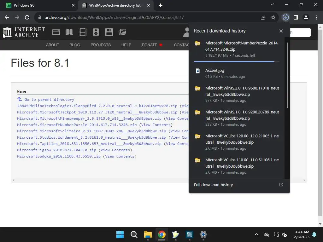Click the file listing scroll right arrow
Screen dimensions: 323x242
(x=304, y=180)
